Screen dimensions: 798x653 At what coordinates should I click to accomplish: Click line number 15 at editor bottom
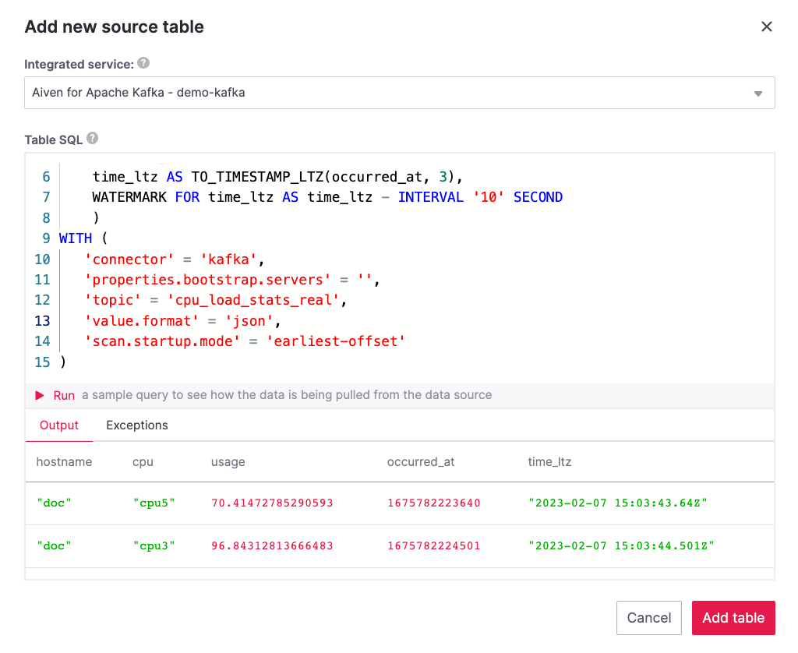45,362
